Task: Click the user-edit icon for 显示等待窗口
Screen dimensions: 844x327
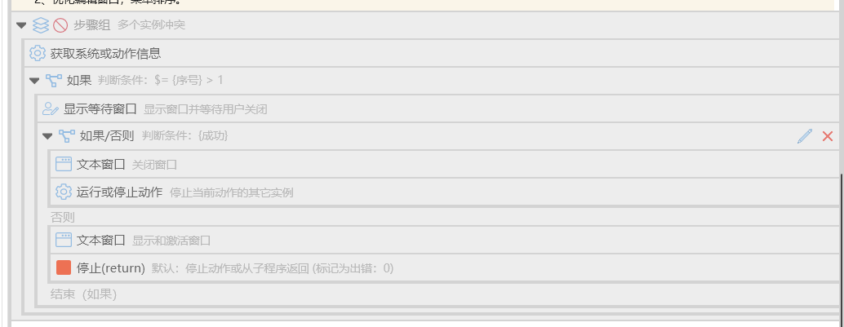Action: click(x=51, y=109)
